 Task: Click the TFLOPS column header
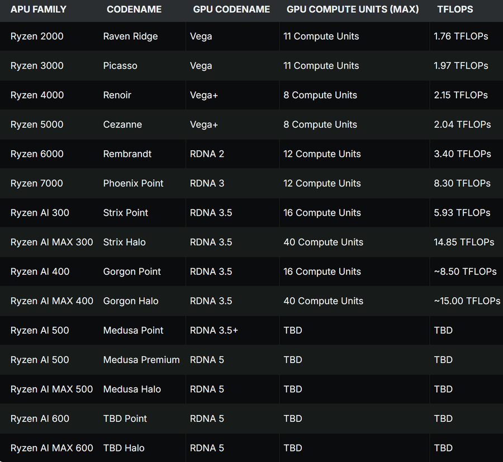[455, 9]
